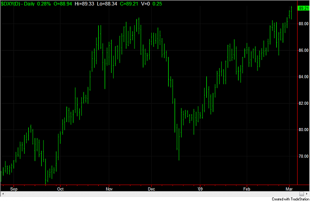Click the 86.00 price axis label
This screenshot has width=310, height=201.
click(304, 51)
